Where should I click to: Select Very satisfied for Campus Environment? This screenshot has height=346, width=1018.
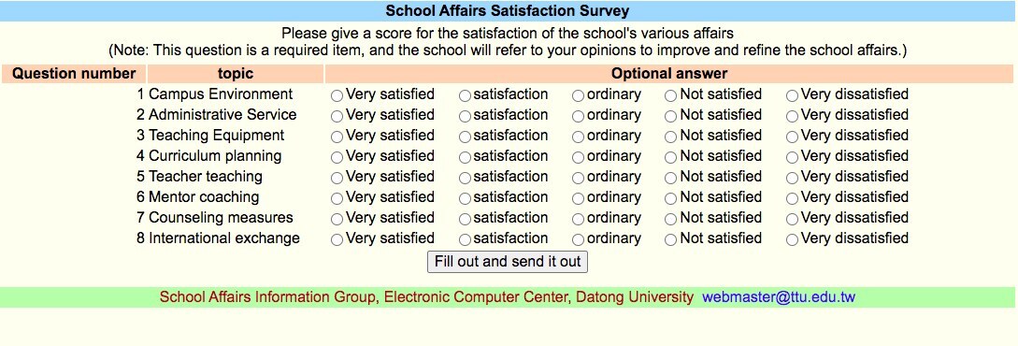[x=337, y=95]
